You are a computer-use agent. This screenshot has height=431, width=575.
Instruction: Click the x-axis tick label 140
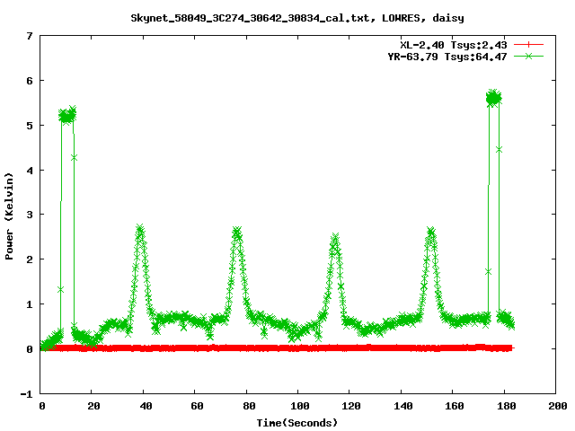[403, 406]
